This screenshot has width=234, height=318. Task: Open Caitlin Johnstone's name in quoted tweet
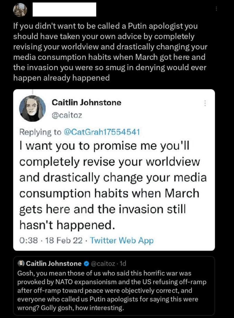pyautogui.click(x=54, y=264)
